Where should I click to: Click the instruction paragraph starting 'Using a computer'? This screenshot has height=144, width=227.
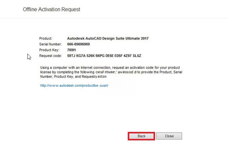[x=111, y=72]
